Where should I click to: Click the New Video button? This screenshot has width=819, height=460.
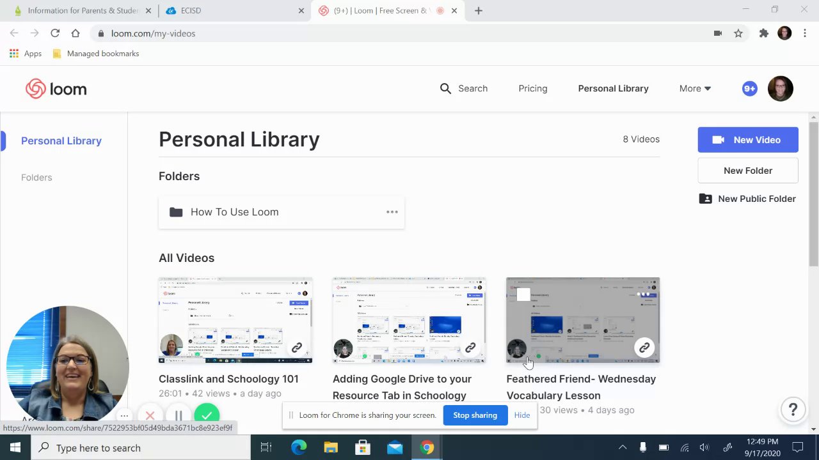click(x=748, y=140)
